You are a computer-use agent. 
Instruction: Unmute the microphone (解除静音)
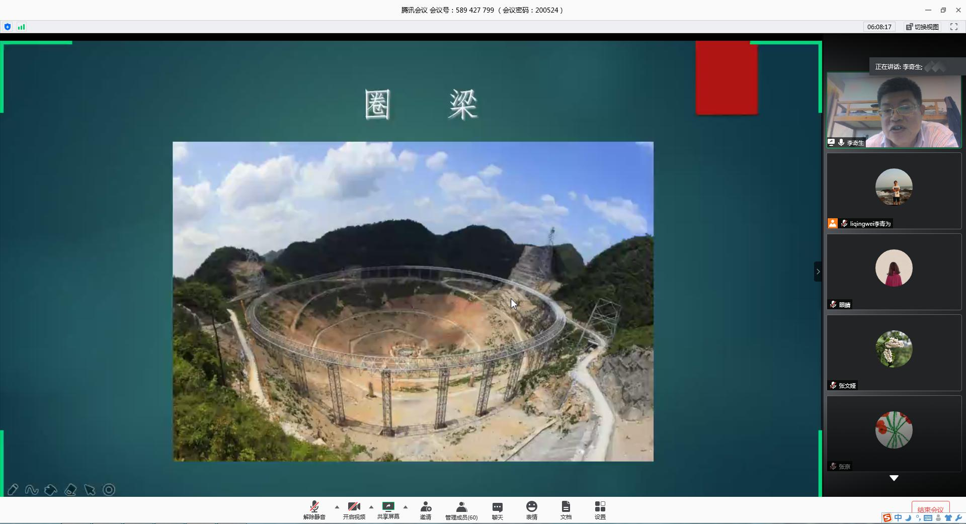tap(314, 509)
